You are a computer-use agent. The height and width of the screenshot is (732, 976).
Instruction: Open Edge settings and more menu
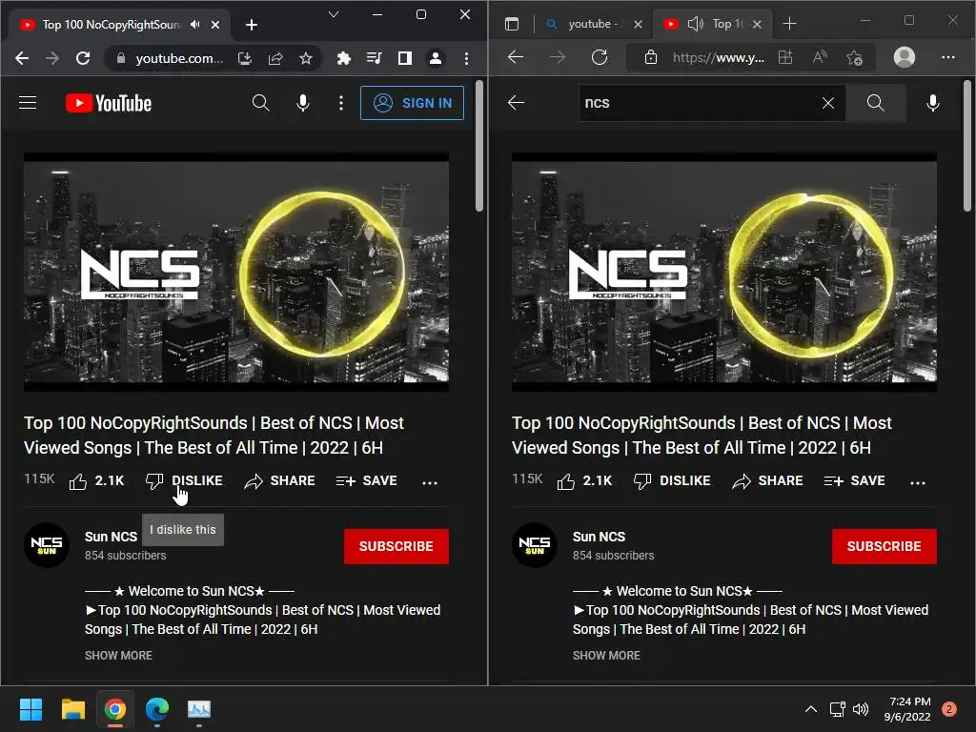[948, 57]
